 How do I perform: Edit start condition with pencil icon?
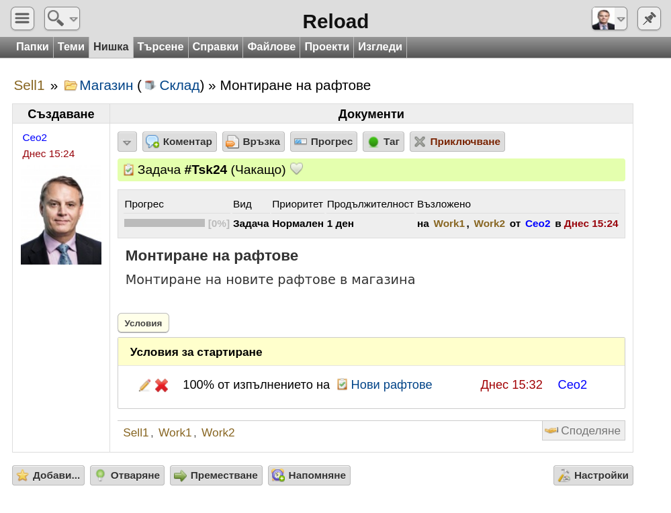pyautogui.click(x=144, y=385)
